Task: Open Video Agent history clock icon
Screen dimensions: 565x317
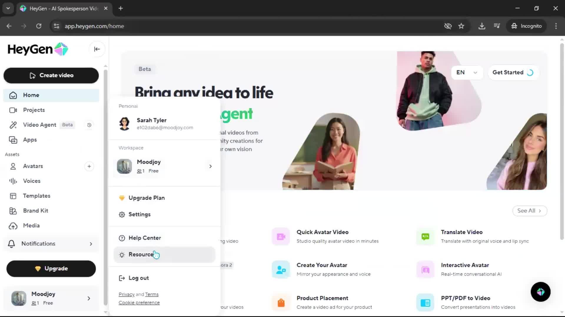Action: click(x=89, y=125)
